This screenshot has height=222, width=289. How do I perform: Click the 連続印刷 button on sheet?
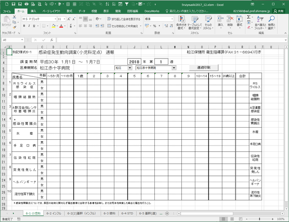tap(203, 68)
